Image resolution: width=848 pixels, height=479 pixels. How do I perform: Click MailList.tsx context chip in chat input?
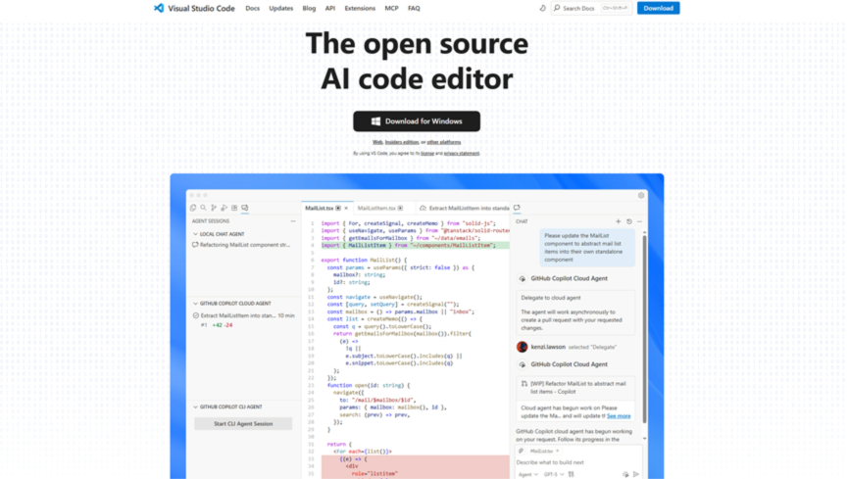(x=543, y=451)
